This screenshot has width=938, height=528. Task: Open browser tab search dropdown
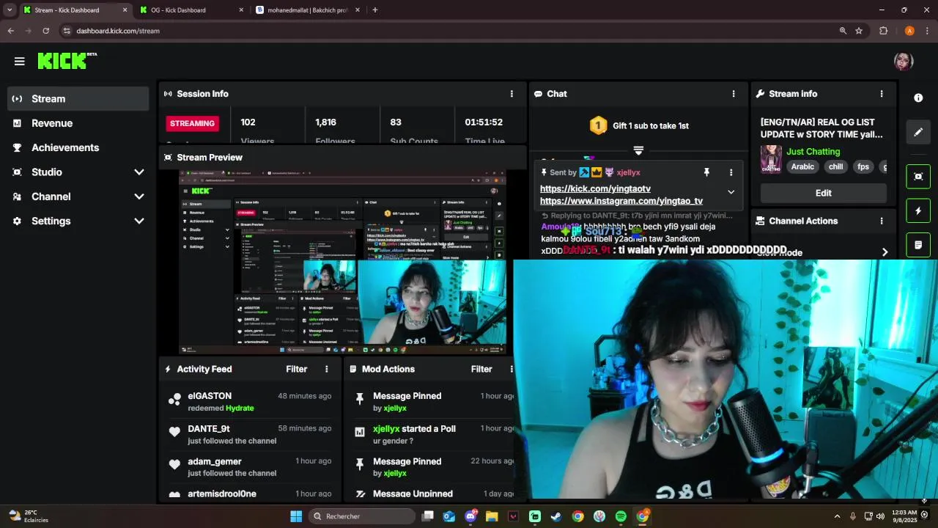(10, 10)
